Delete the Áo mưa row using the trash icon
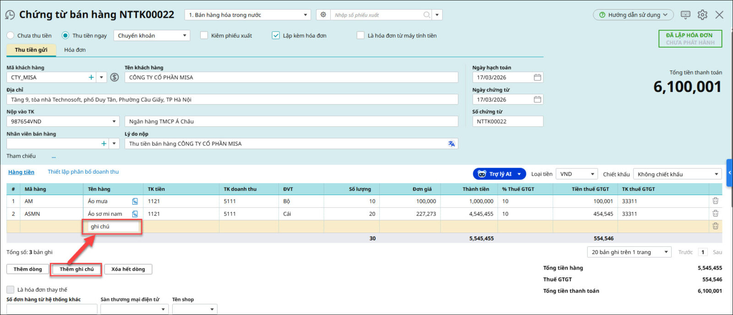 tap(715, 201)
